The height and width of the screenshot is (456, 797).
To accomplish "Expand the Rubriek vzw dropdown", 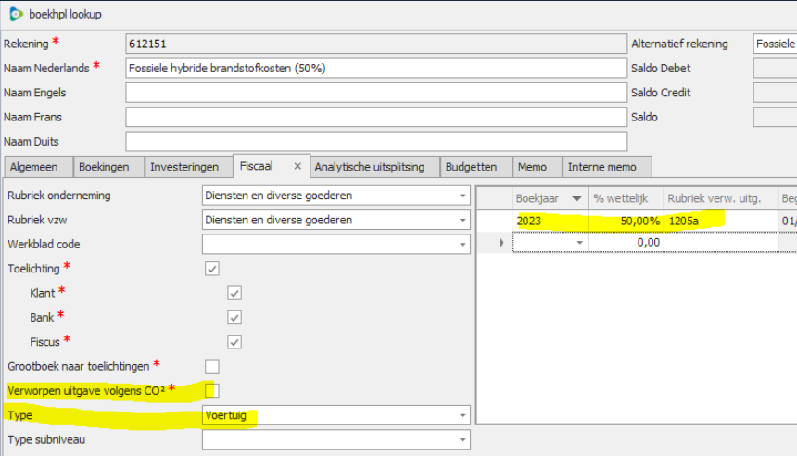I will point(462,220).
